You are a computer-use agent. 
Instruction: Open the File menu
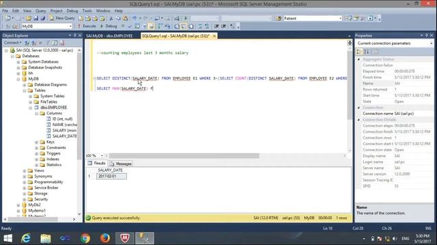pyautogui.click(x=5, y=11)
